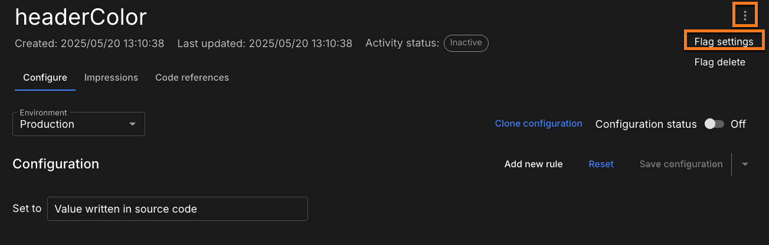
Task: Click the Inactive activity status badge
Action: [466, 43]
